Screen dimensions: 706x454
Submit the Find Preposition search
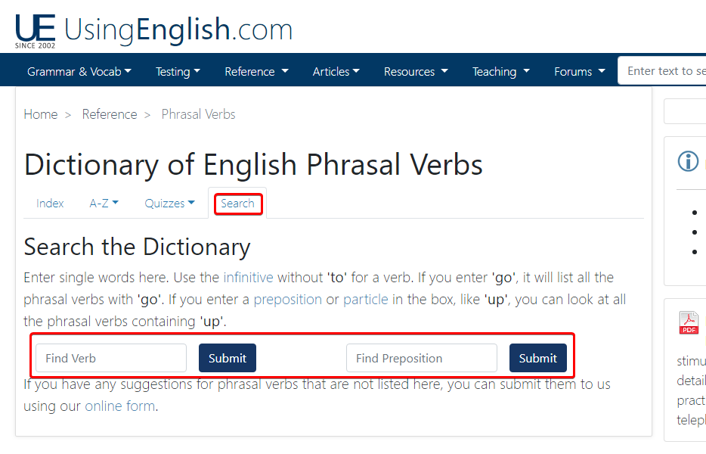pyautogui.click(x=538, y=358)
